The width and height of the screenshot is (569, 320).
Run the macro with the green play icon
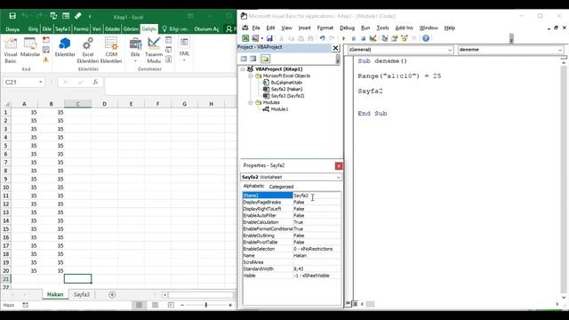(344, 38)
